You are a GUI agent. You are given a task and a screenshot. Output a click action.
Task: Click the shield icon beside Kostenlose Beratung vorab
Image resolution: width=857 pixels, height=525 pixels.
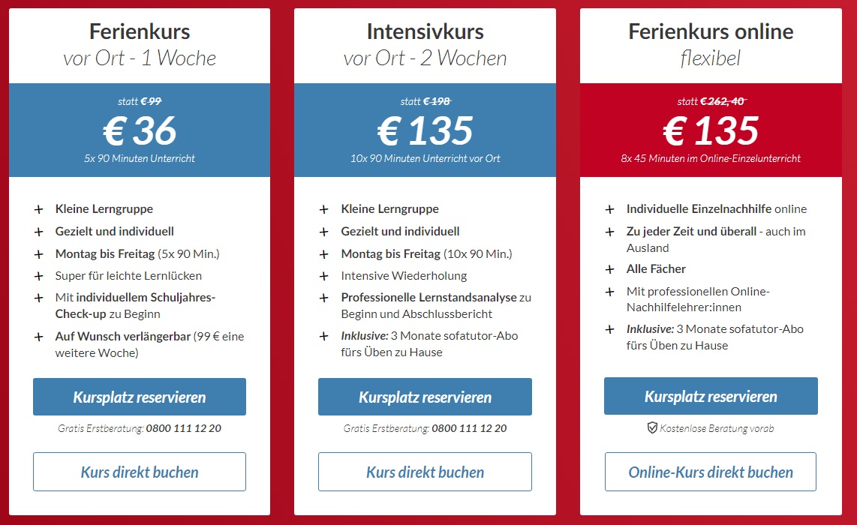click(x=652, y=427)
